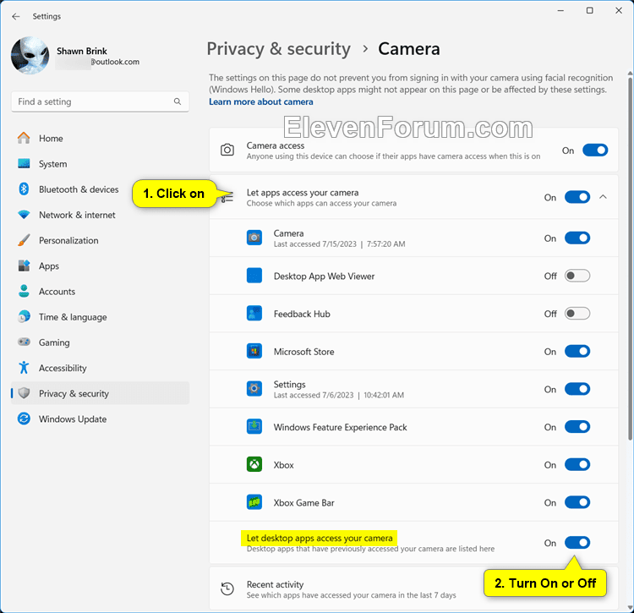Click the Home house icon
The height and width of the screenshot is (613, 634).
pos(24,139)
